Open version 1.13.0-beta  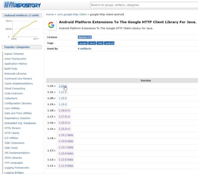66,154
